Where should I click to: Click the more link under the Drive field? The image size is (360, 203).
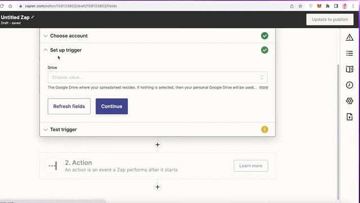click(x=264, y=87)
